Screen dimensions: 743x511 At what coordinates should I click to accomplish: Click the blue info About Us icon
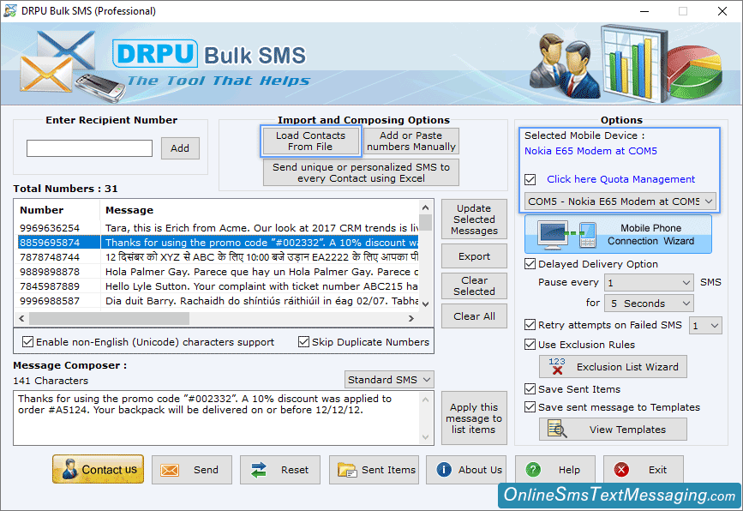(444, 470)
